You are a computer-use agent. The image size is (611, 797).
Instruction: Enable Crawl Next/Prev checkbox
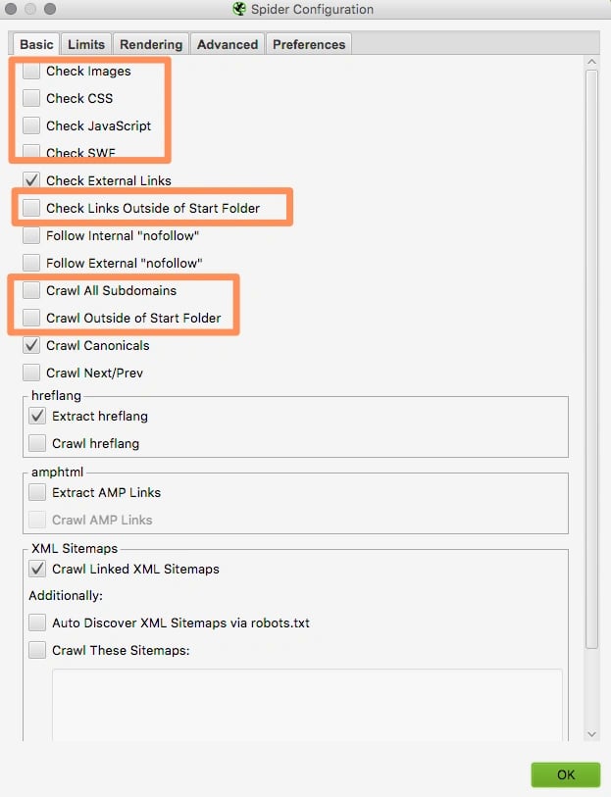pos(31,373)
